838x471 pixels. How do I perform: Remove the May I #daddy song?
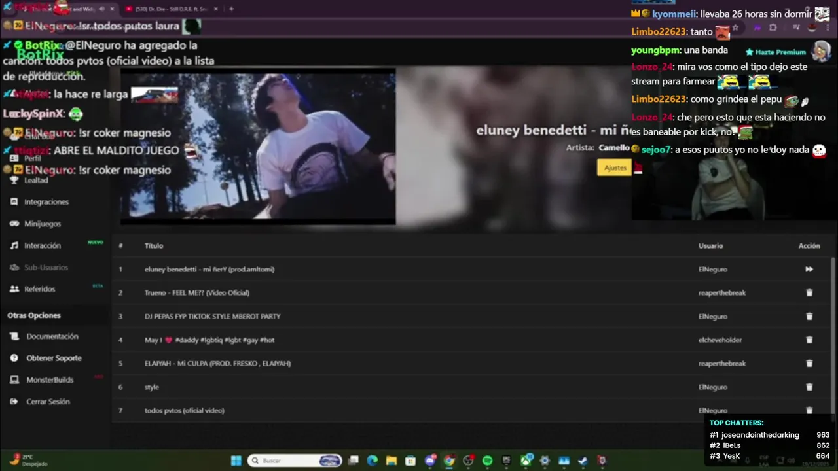809,340
